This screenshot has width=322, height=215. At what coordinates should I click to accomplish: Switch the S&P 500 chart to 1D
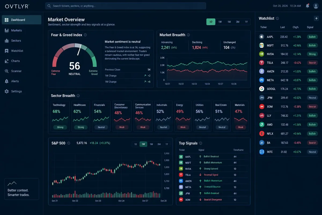coord(136,144)
